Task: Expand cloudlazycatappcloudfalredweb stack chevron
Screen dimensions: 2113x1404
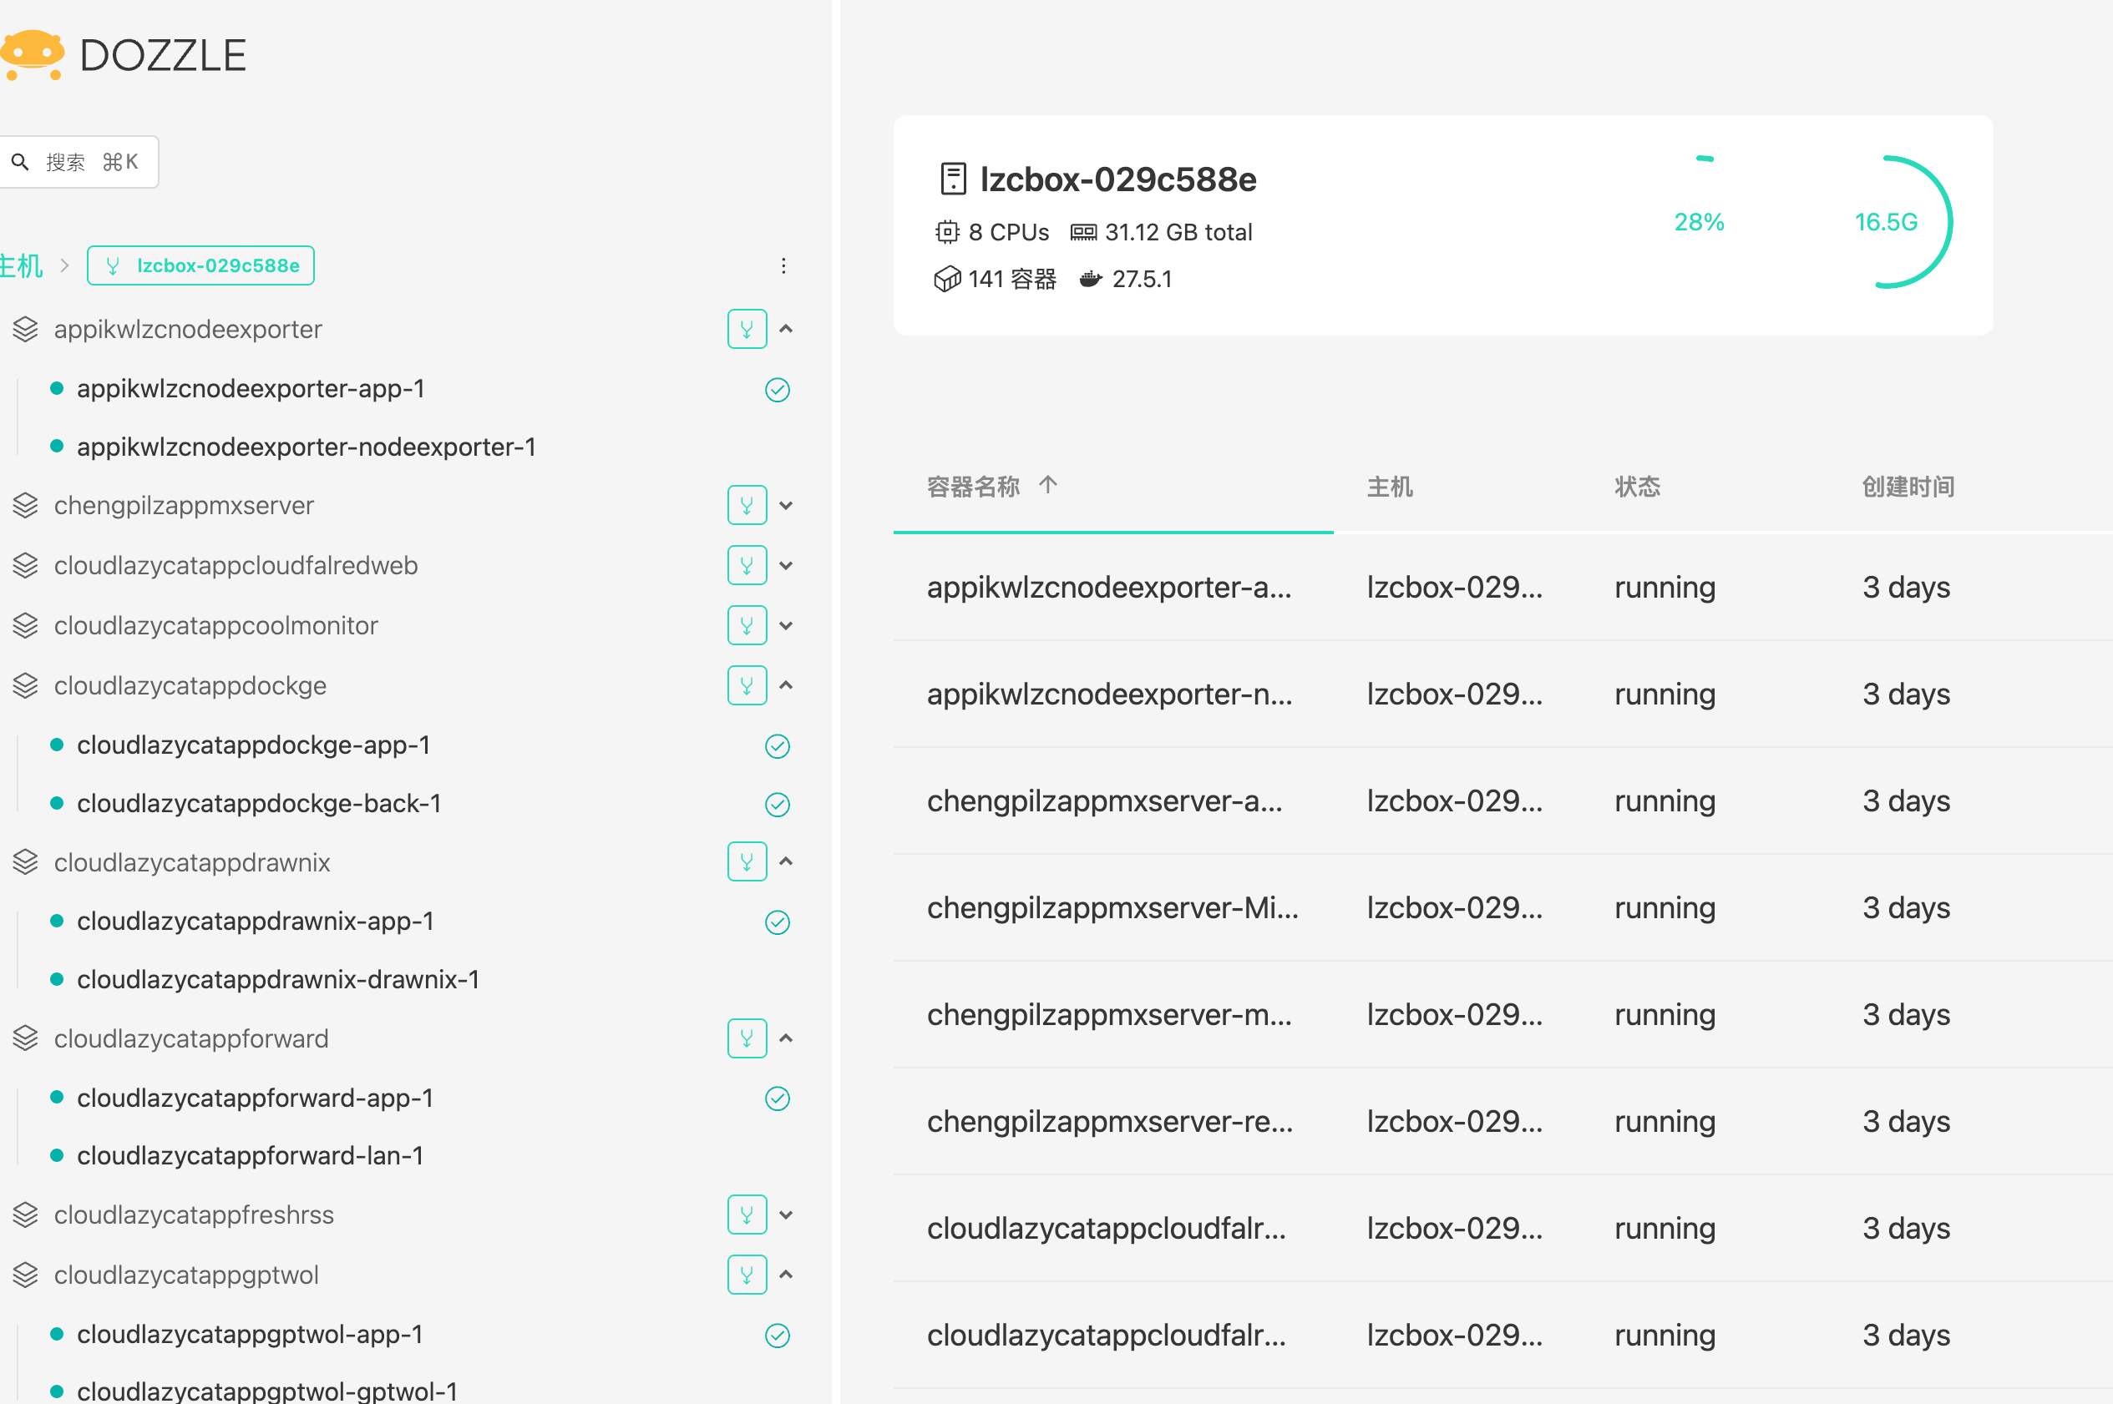Action: 787,566
